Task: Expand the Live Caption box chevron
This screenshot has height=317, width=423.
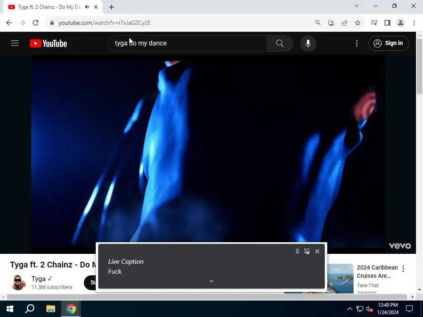Action: point(211,281)
